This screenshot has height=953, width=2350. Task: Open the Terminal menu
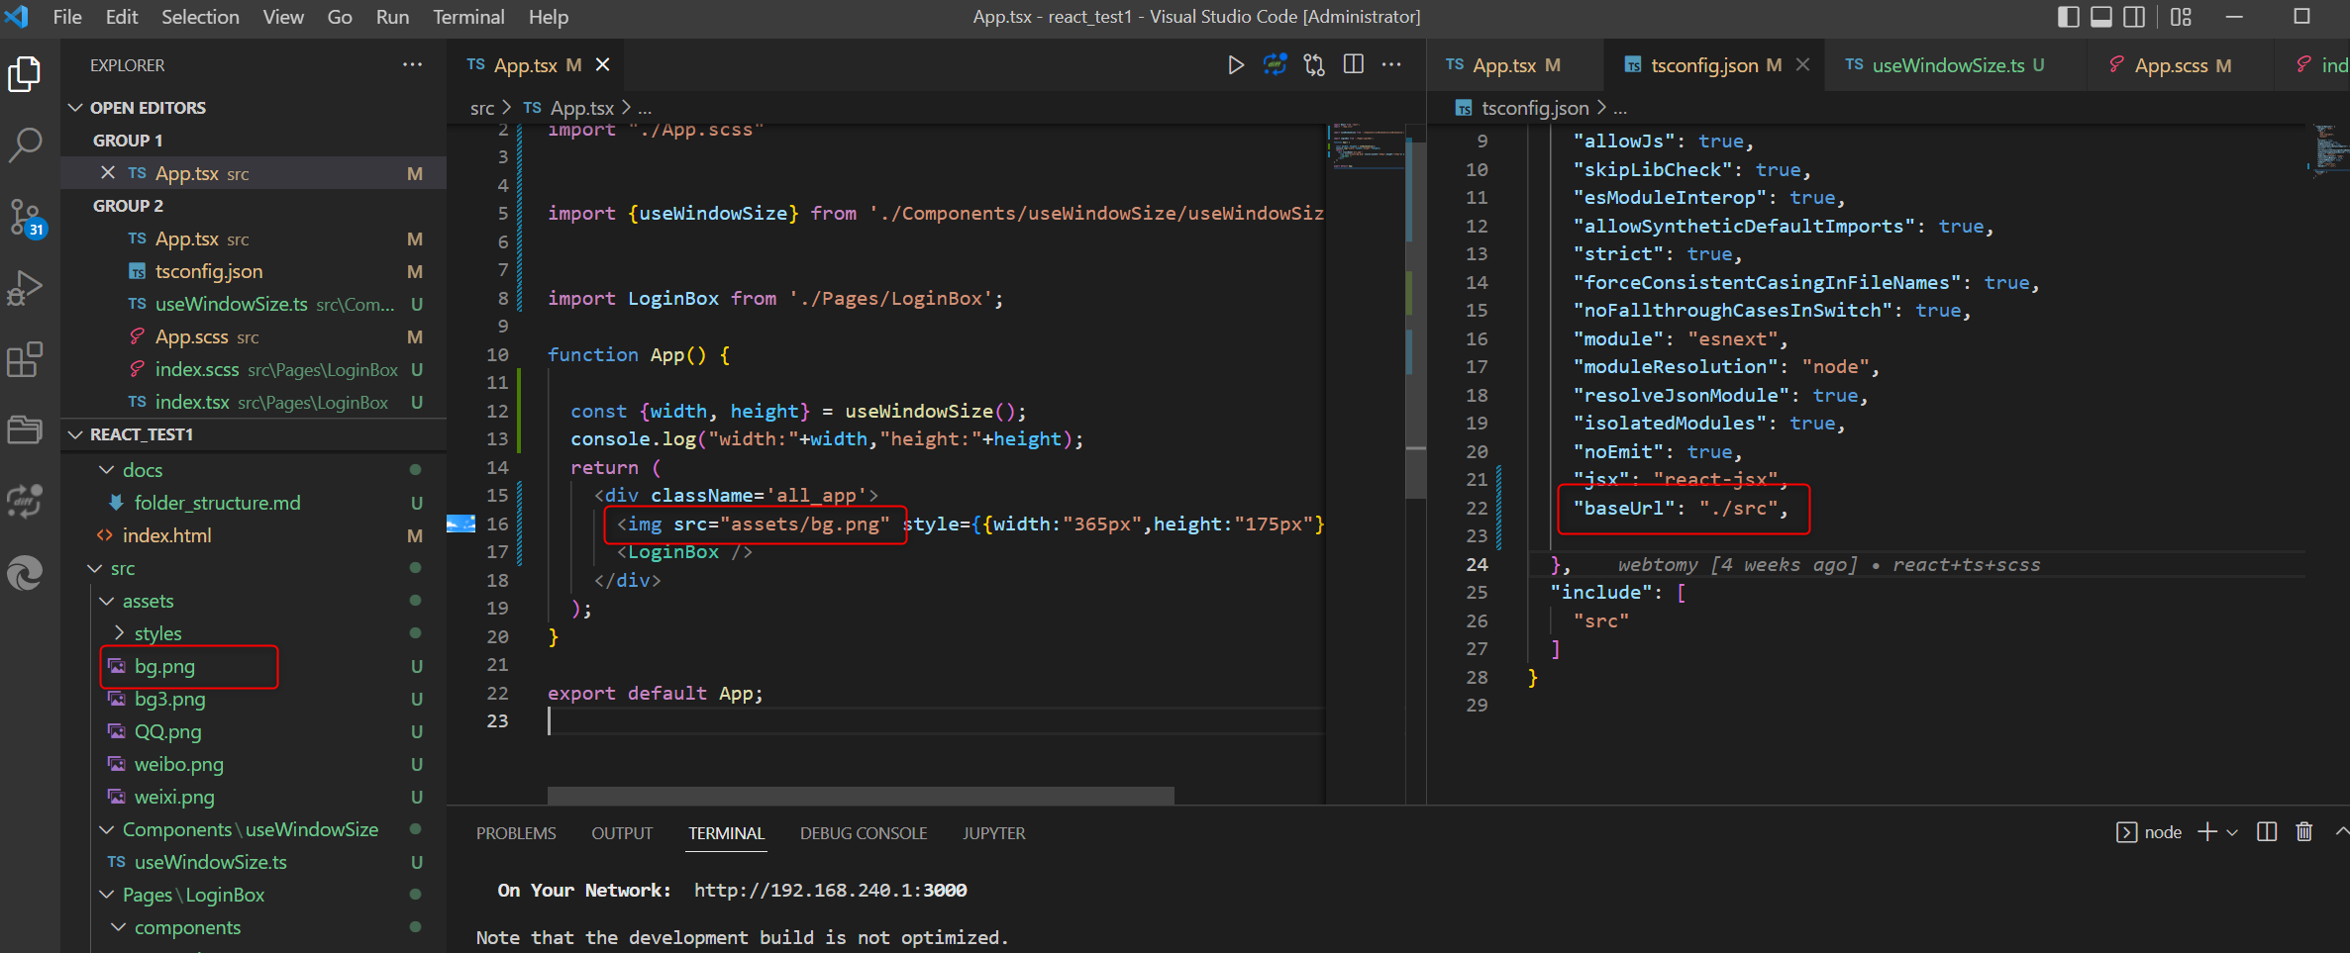coord(467,17)
